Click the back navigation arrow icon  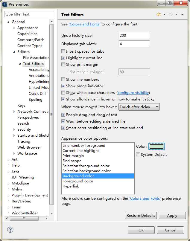pos(159,14)
